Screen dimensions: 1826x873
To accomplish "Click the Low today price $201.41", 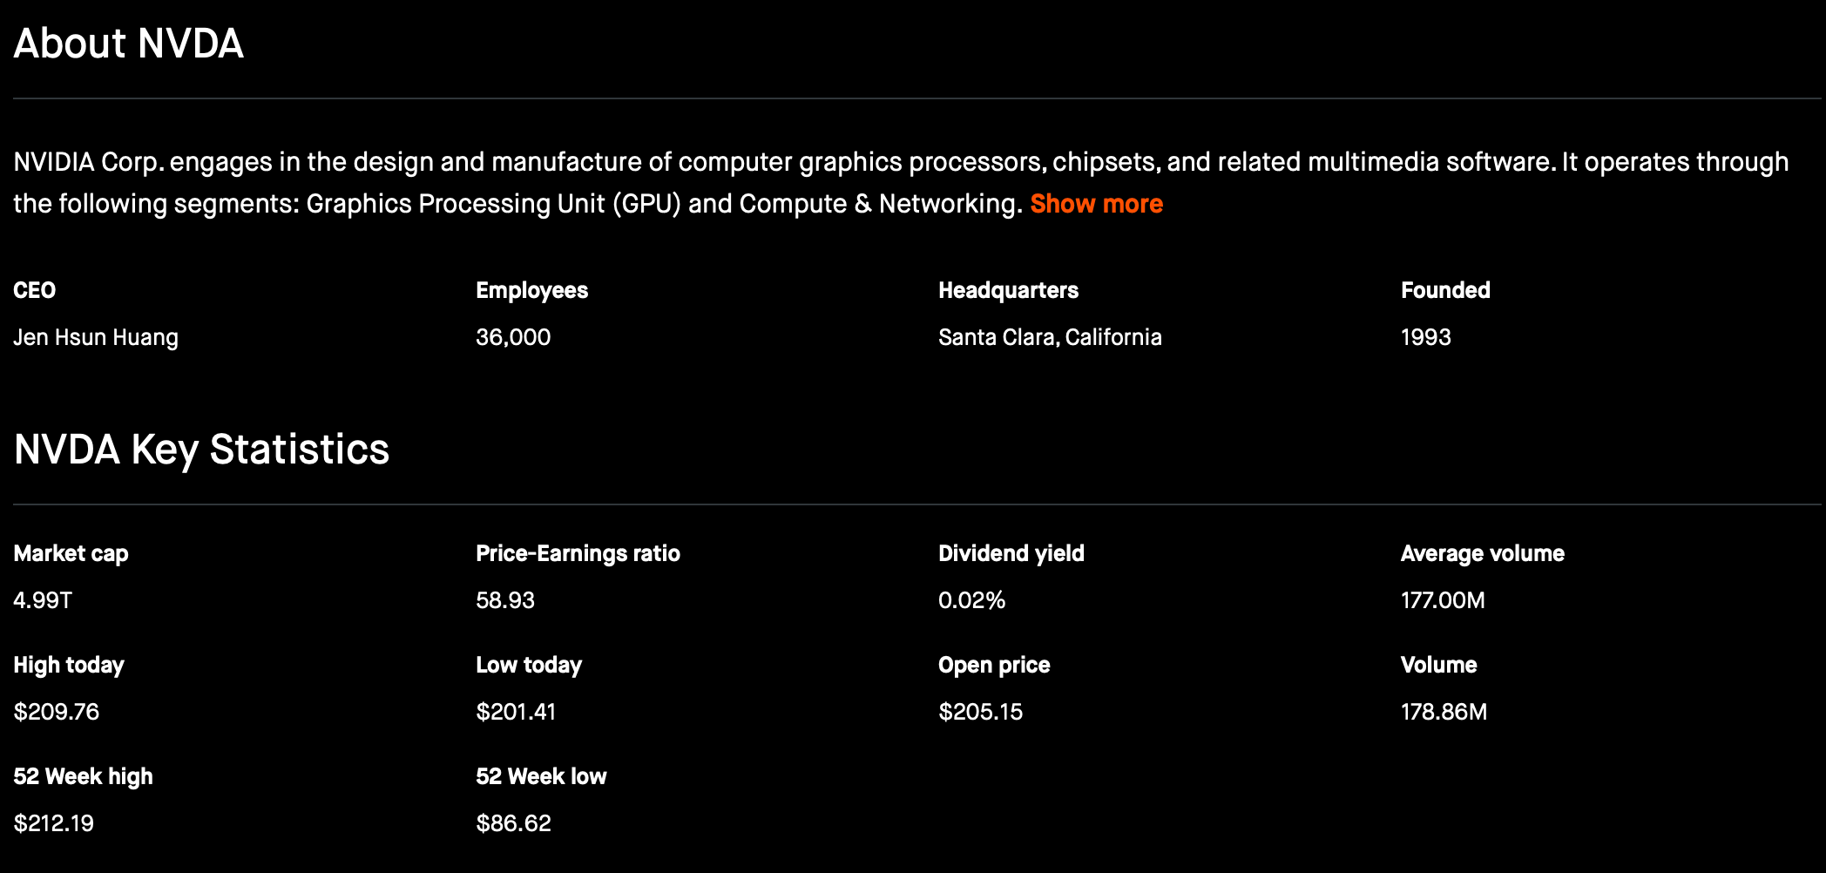I will (x=516, y=712).
